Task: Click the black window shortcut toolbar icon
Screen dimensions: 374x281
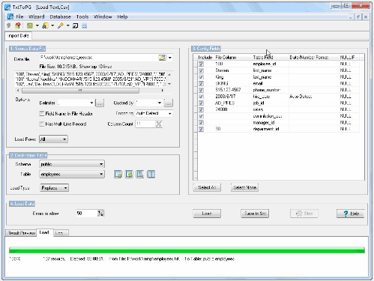Action: click(75, 25)
